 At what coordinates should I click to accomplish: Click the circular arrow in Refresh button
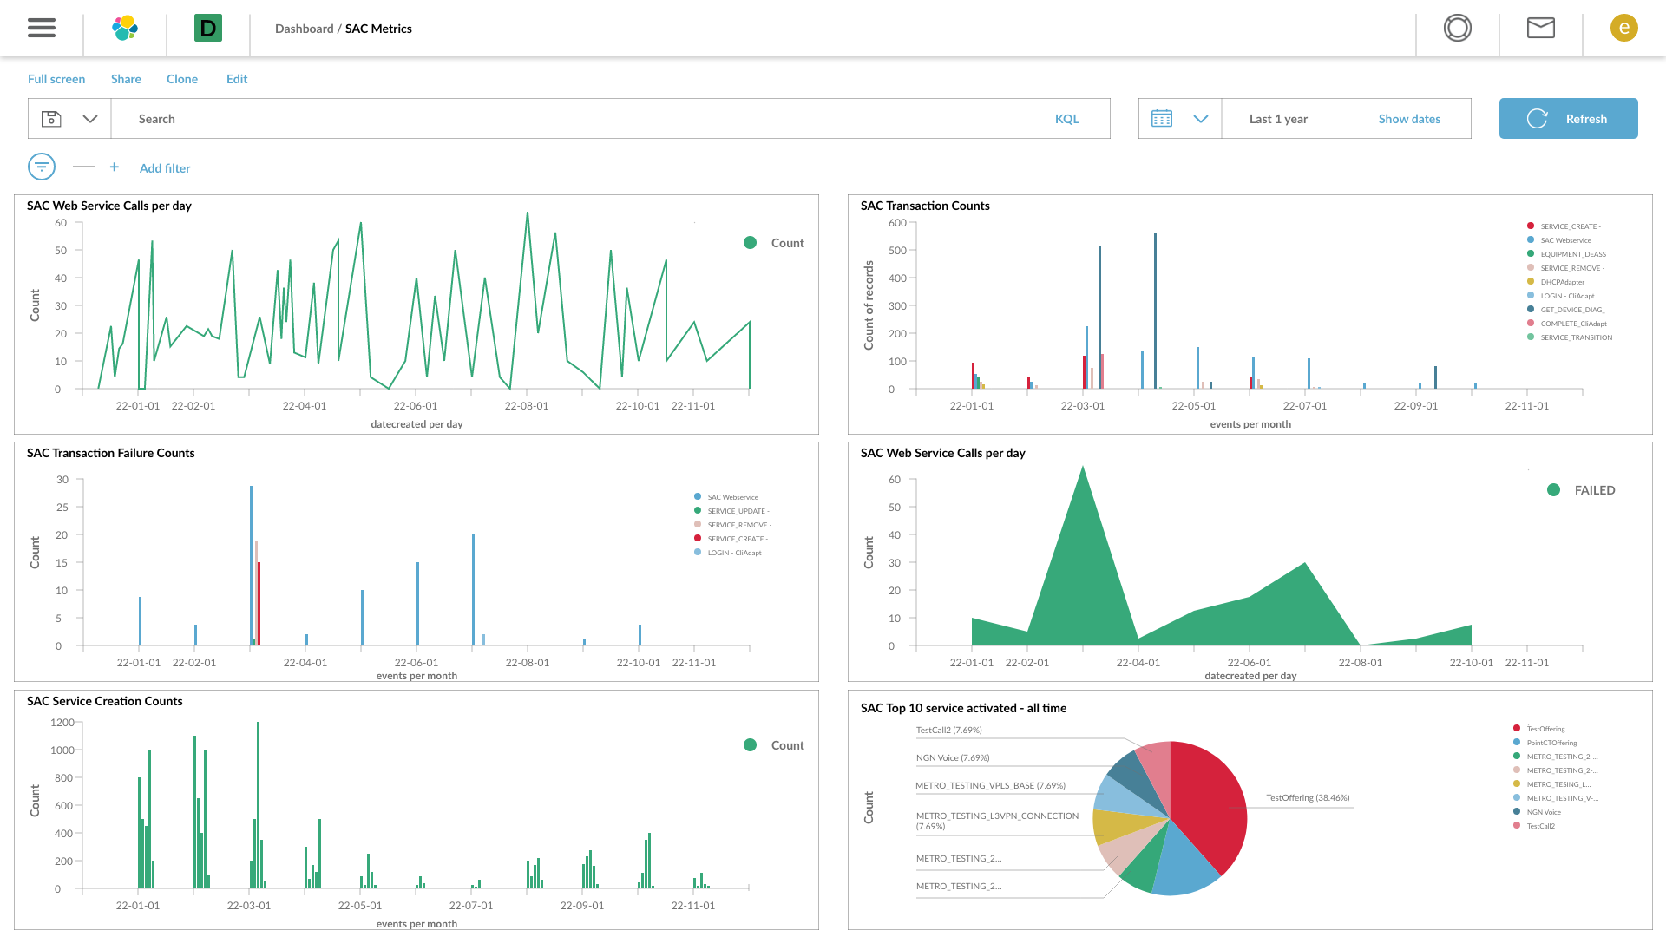coord(1537,119)
